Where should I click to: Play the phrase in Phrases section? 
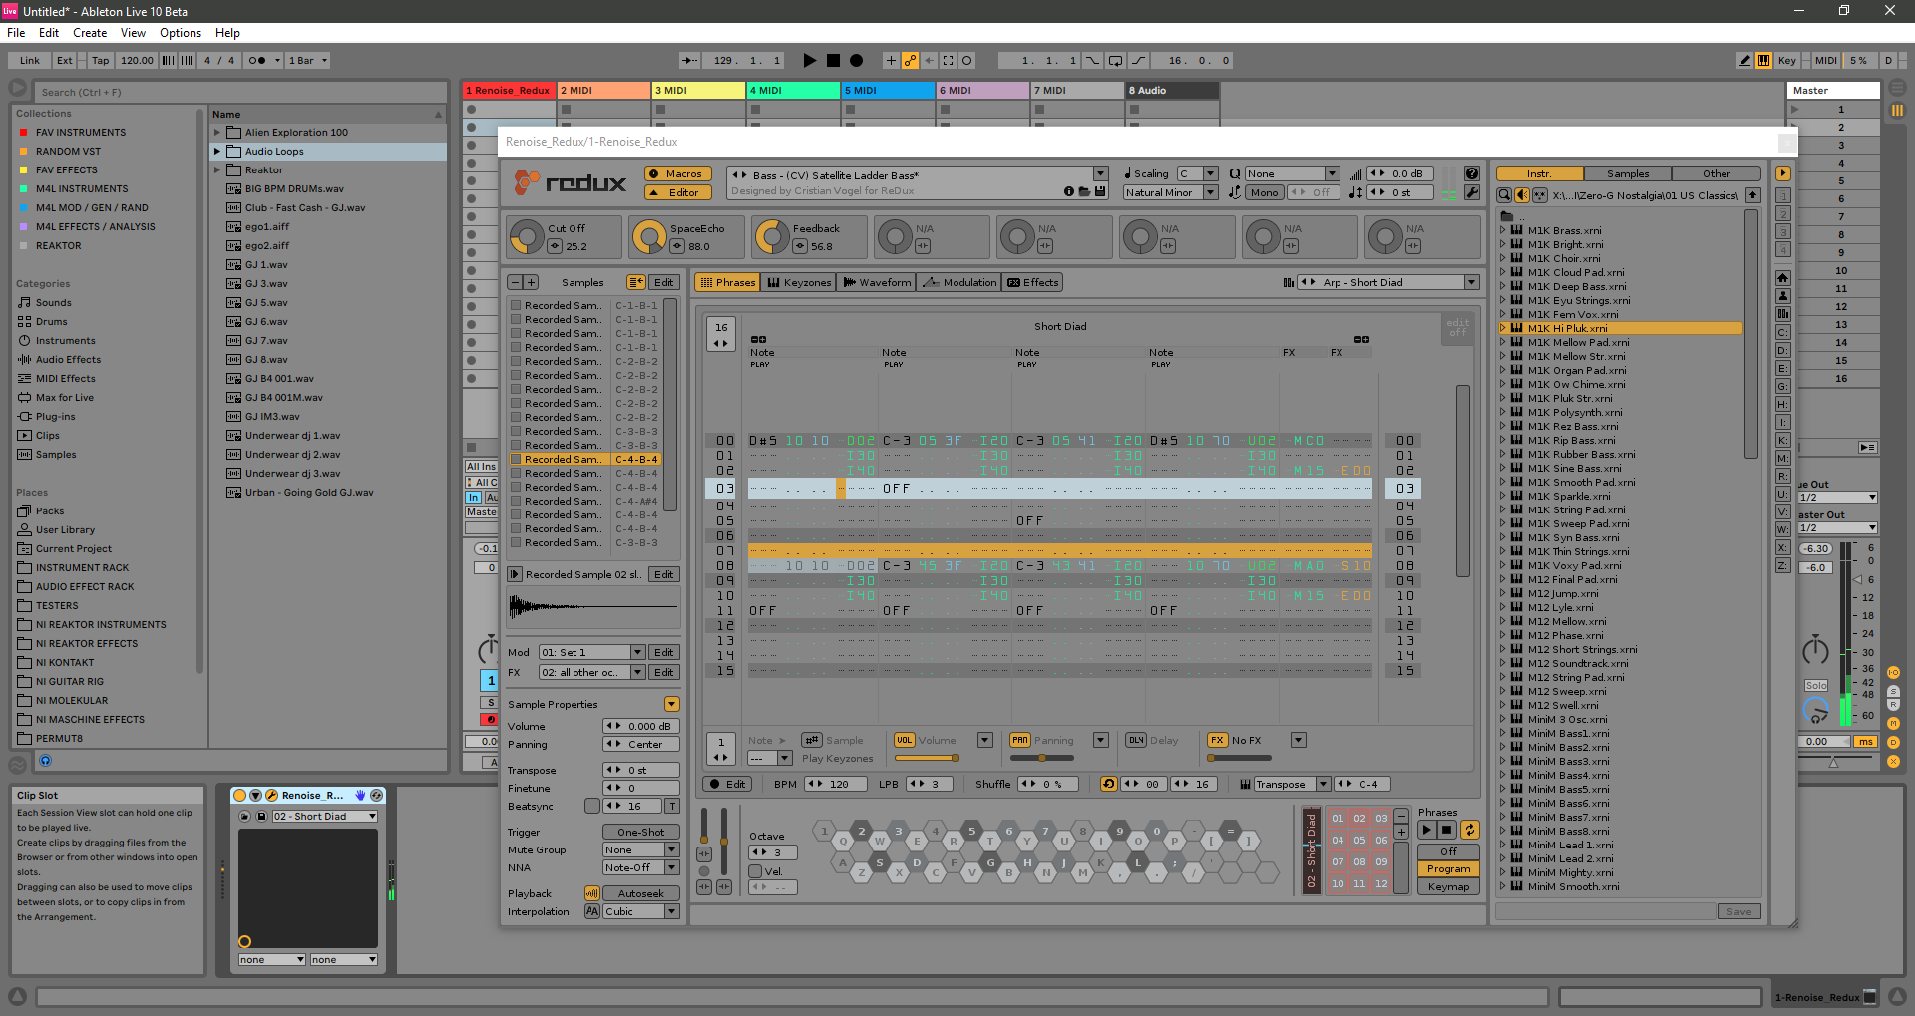pyautogui.click(x=1426, y=830)
